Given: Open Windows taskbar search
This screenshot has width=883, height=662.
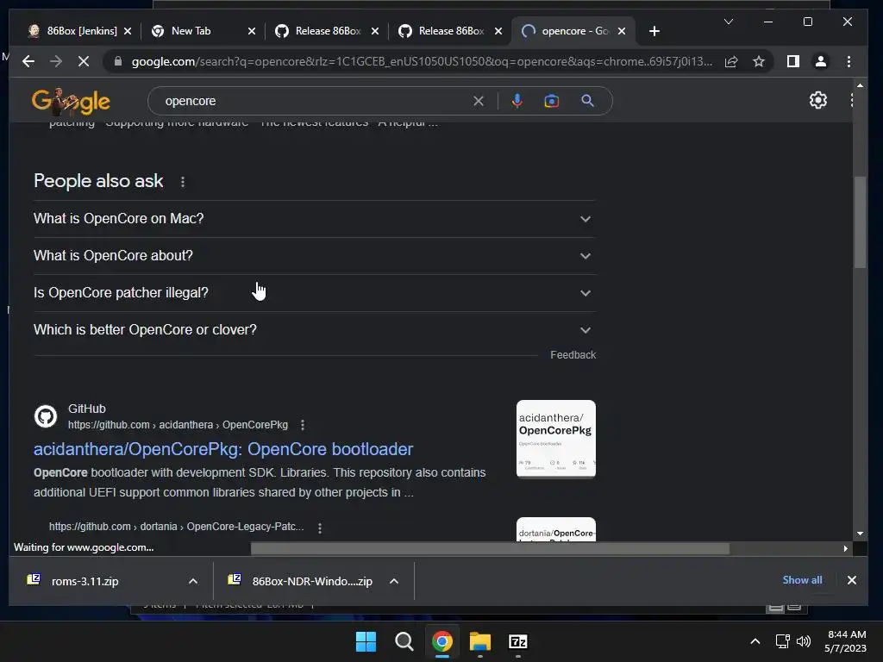Looking at the screenshot, I should pyautogui.click(x=404, y=641).
